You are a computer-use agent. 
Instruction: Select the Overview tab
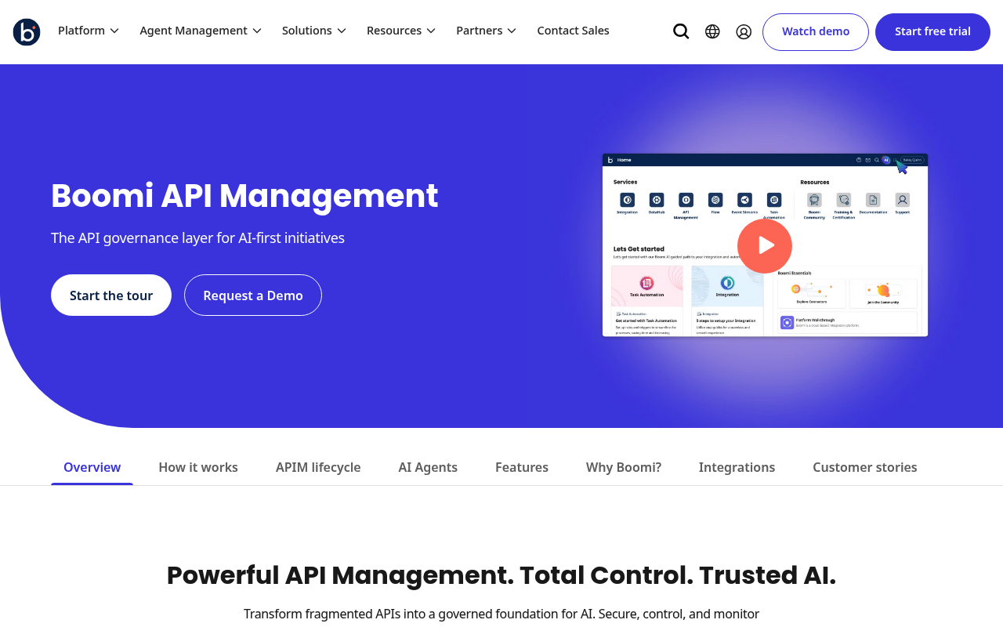click(92, 467)
